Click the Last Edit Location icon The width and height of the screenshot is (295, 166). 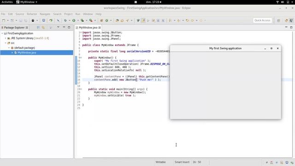tap(187, 20)
